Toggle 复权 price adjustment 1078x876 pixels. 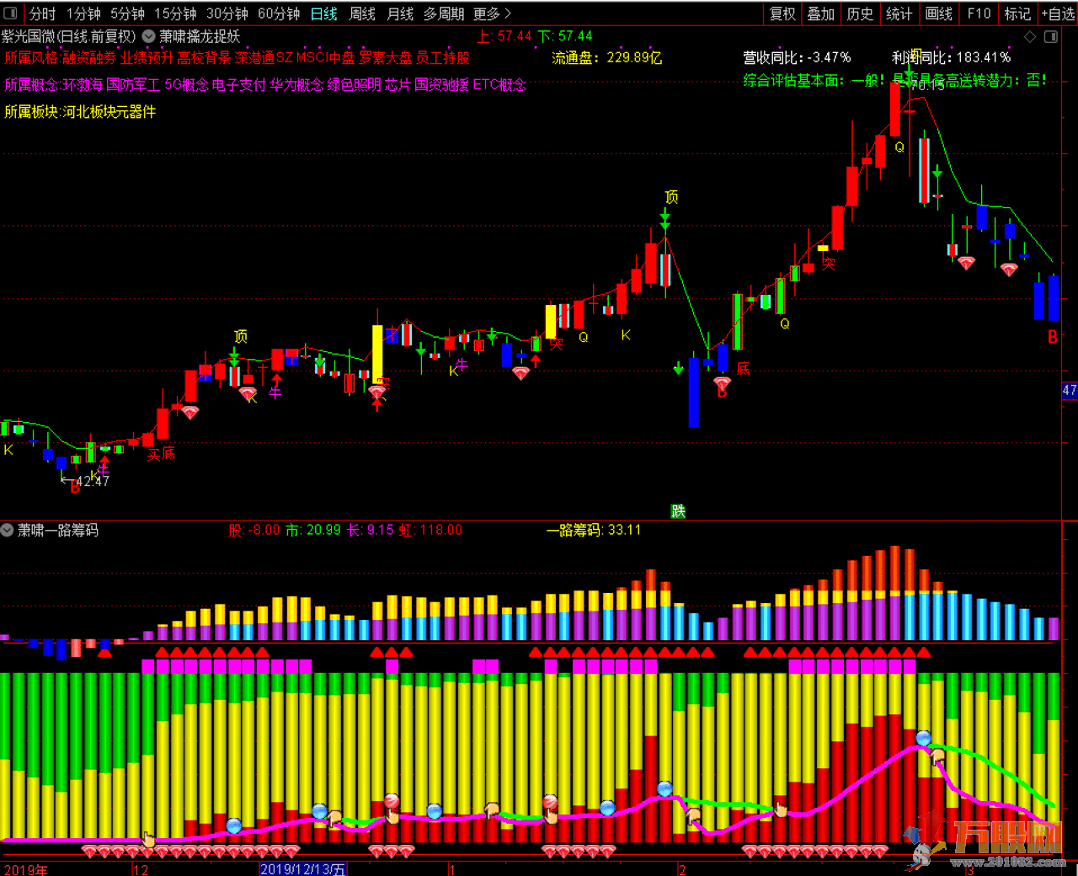782,13
